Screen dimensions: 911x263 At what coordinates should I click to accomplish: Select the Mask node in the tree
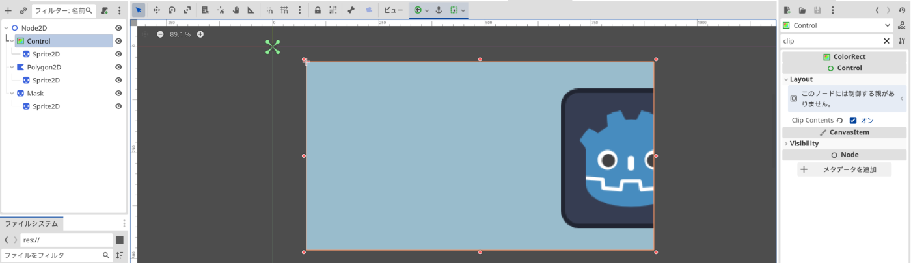click(35, 93)
